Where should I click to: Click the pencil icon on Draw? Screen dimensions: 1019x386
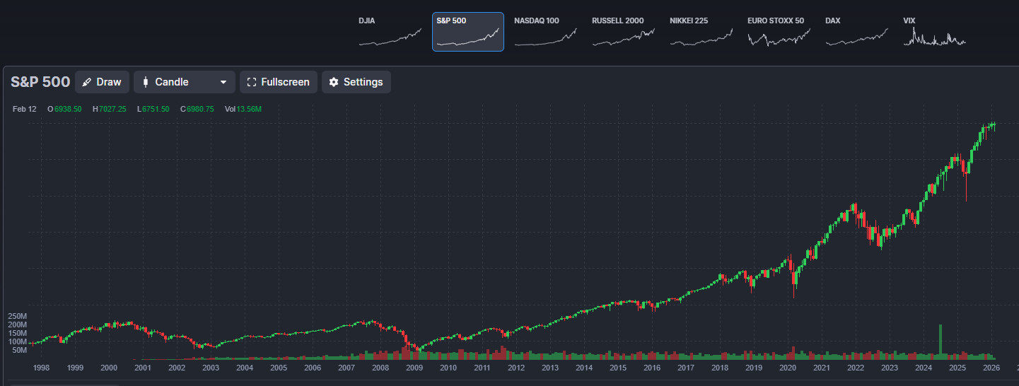(x=87, y=82)
